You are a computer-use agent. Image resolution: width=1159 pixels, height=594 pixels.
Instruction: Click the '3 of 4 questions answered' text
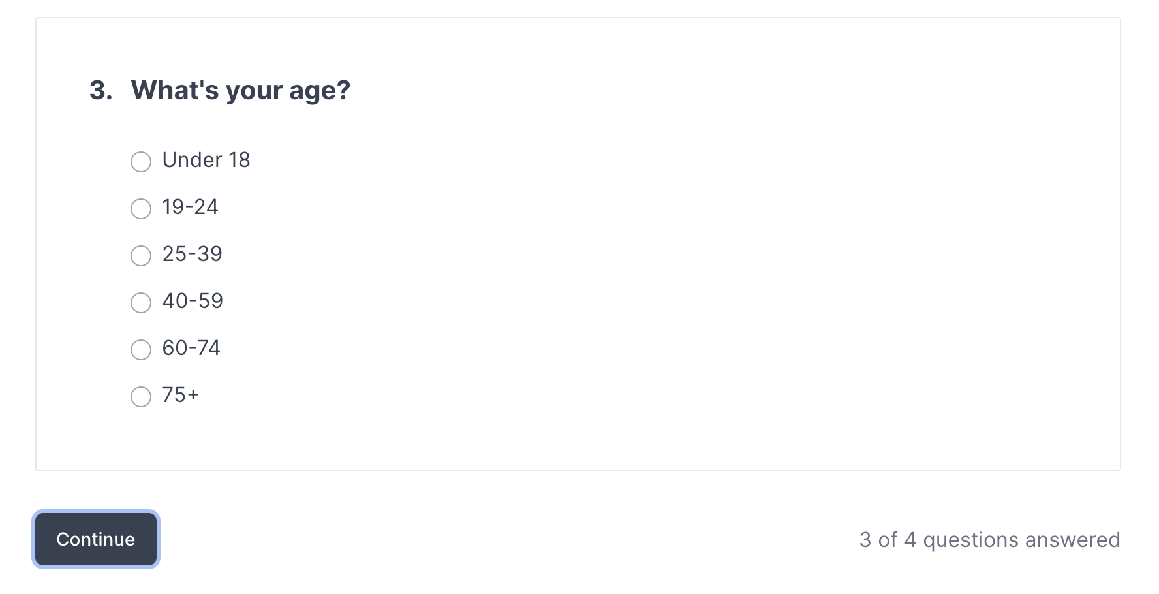[x=989, y=539]
